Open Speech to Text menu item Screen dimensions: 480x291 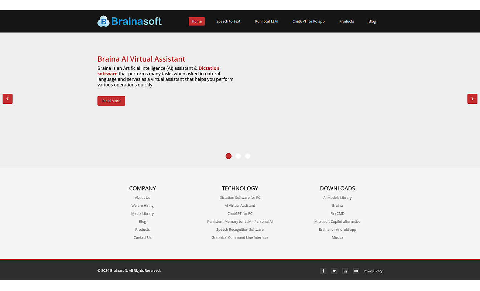pyautogui.click(x=228, y=21)
